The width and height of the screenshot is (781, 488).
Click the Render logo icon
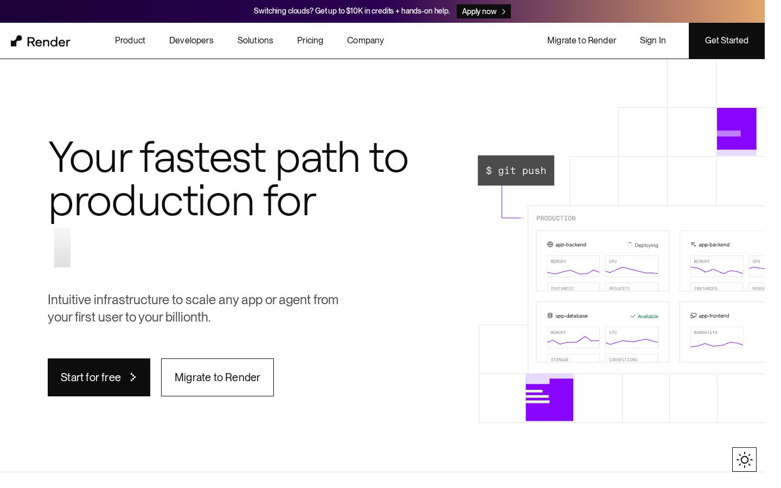(x=16, y=41)
